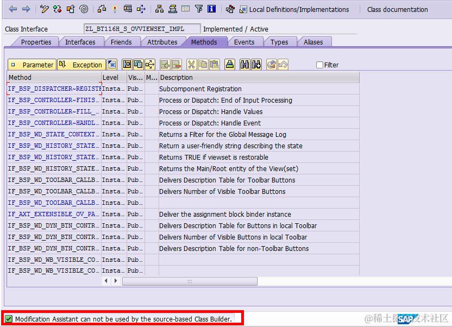
Task: Click the Level column header
Action: 114,77
